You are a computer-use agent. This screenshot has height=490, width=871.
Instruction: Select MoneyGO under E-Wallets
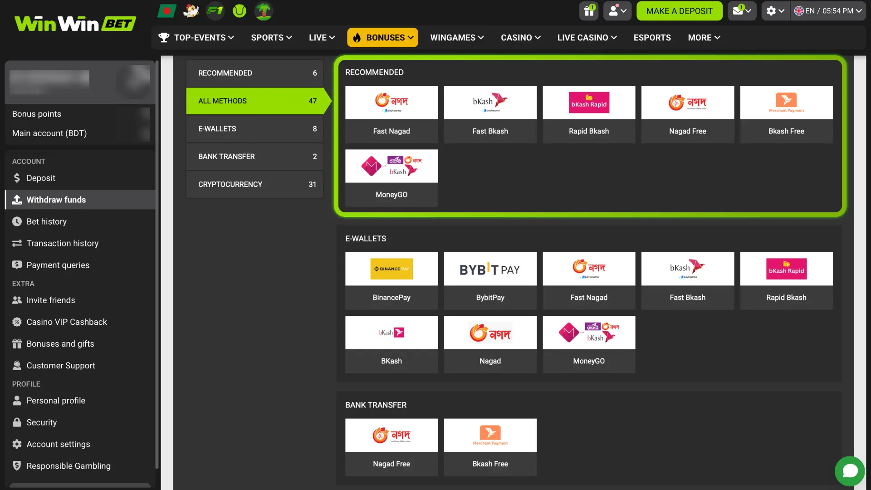pyautogui.click(x=589, y=344)
